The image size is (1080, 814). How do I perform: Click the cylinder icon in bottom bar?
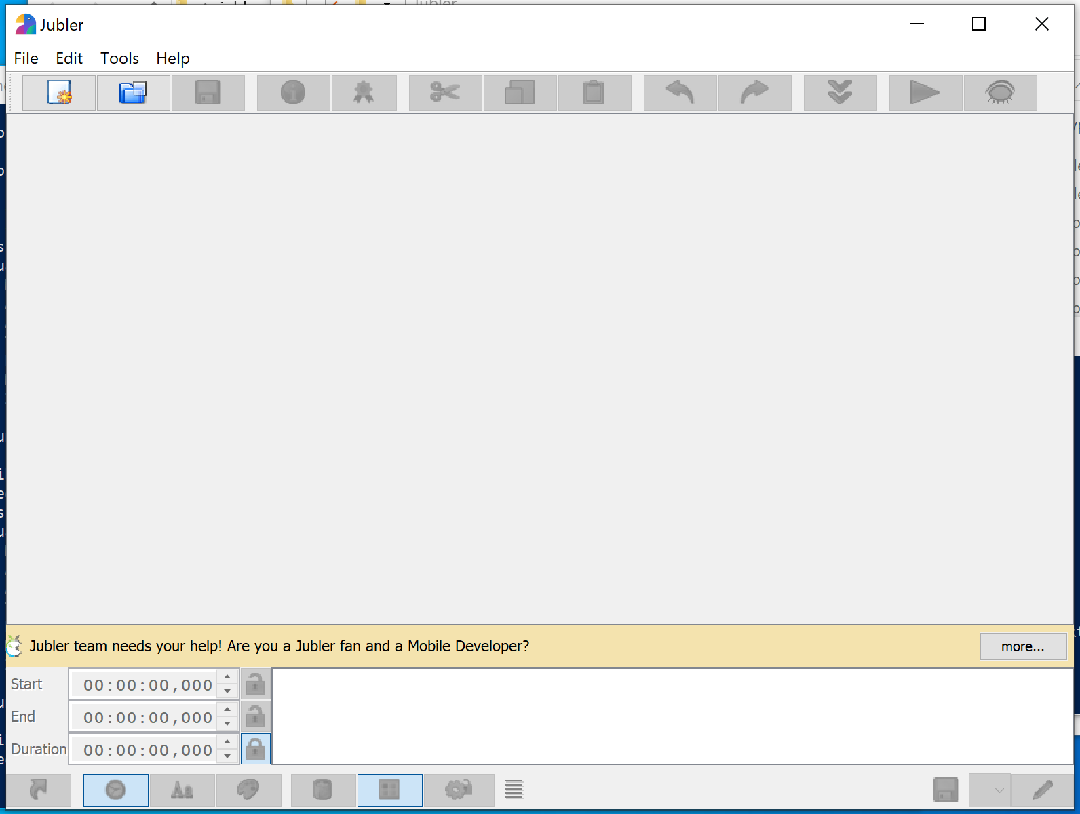(323, 790)
